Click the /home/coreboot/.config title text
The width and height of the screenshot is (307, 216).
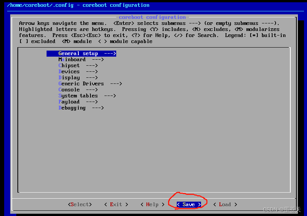(x=41, y=5)
